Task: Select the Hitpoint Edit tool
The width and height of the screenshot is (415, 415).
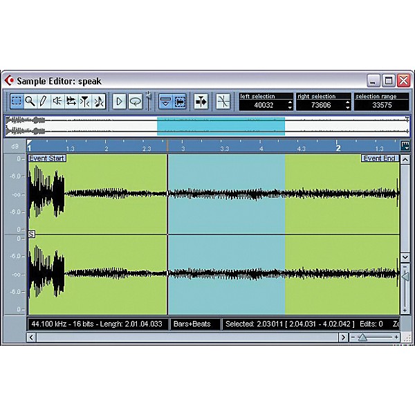Action: [x=85, y=102]
